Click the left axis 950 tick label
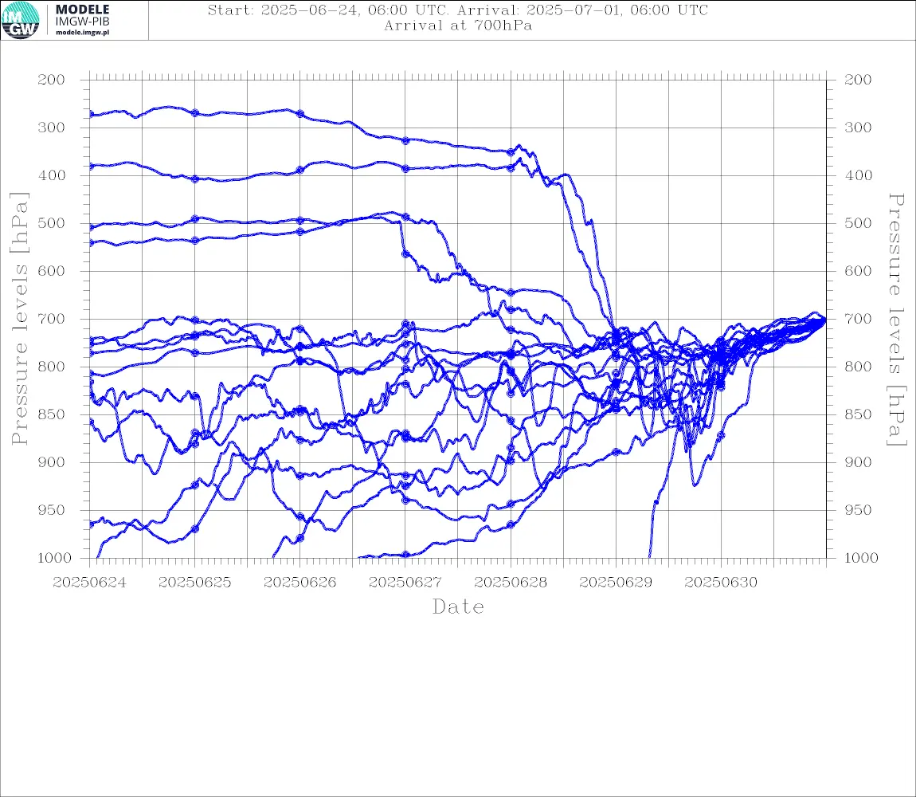The width and height of the screenshot is (916, 797). click(x=52, y=510)
